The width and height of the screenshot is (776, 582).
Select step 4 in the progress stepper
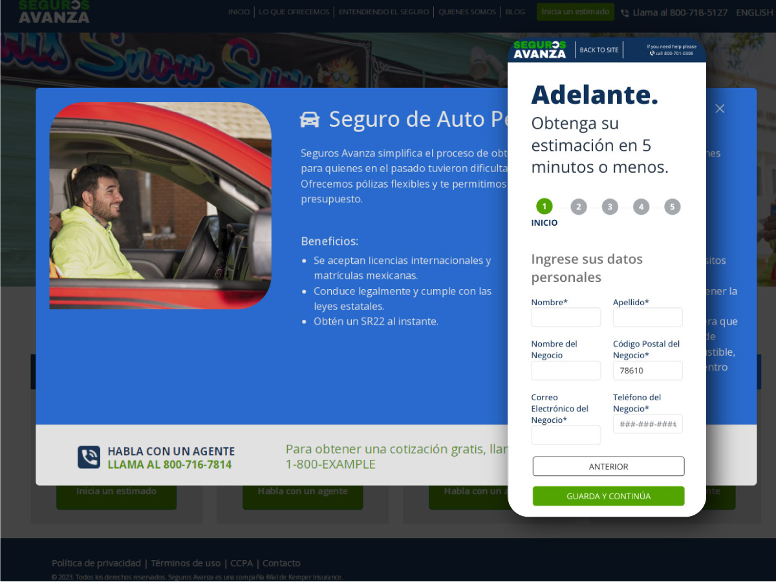pyautogui.click(x=641, y=207)
